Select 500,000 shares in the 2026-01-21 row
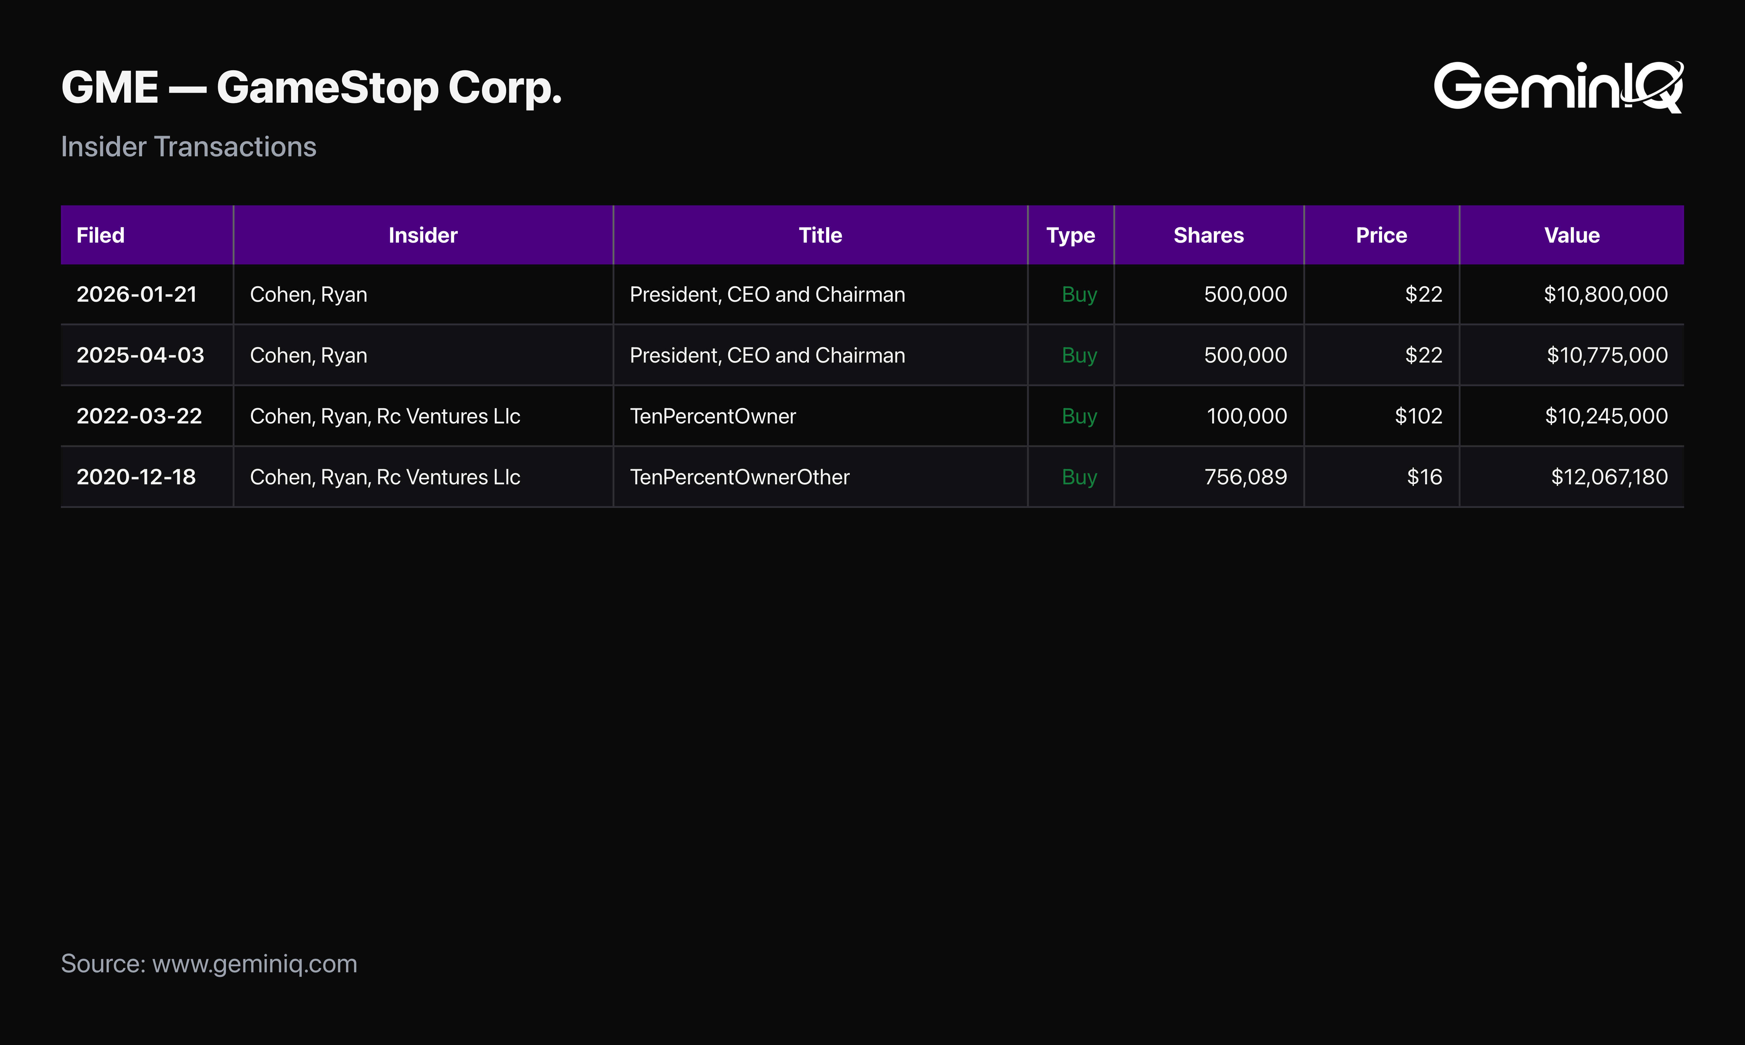Image resolution: width=1745 pixels, height=1045 pixels. (x=1246, y=294)
